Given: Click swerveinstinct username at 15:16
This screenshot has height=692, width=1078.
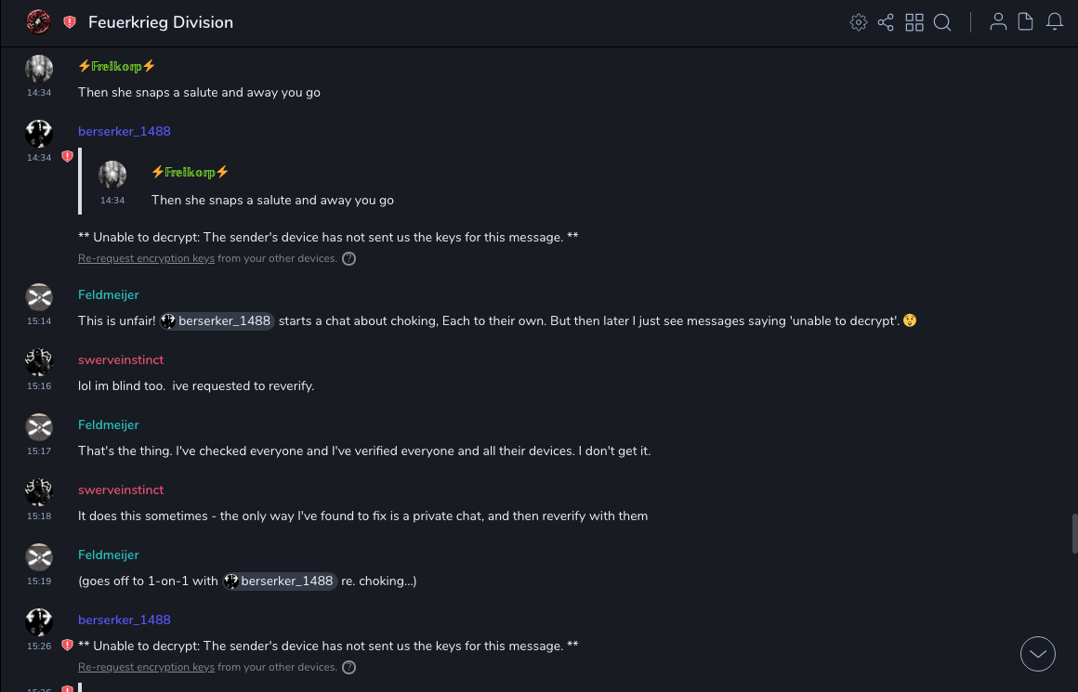Looking at the screenshot, I should pos(121,360).
